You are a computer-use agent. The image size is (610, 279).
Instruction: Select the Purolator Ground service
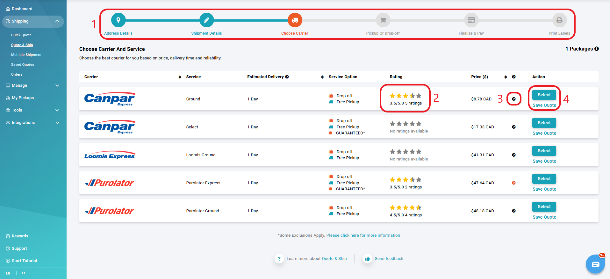click(x=544, y=207)
